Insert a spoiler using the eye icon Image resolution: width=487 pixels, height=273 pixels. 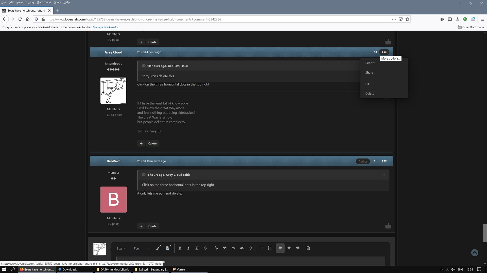pyautogui.click(x=242, y=248)
